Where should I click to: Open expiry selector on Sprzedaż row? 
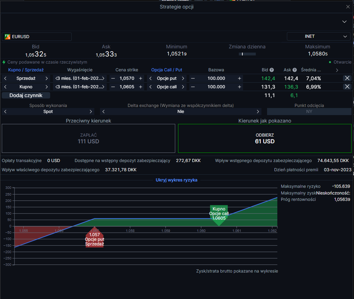[80, 78]
